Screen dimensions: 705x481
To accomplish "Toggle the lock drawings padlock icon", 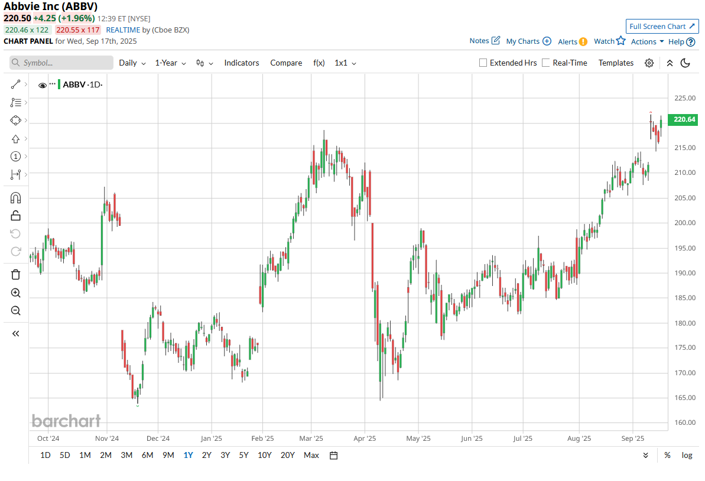I will pos(16,216).
